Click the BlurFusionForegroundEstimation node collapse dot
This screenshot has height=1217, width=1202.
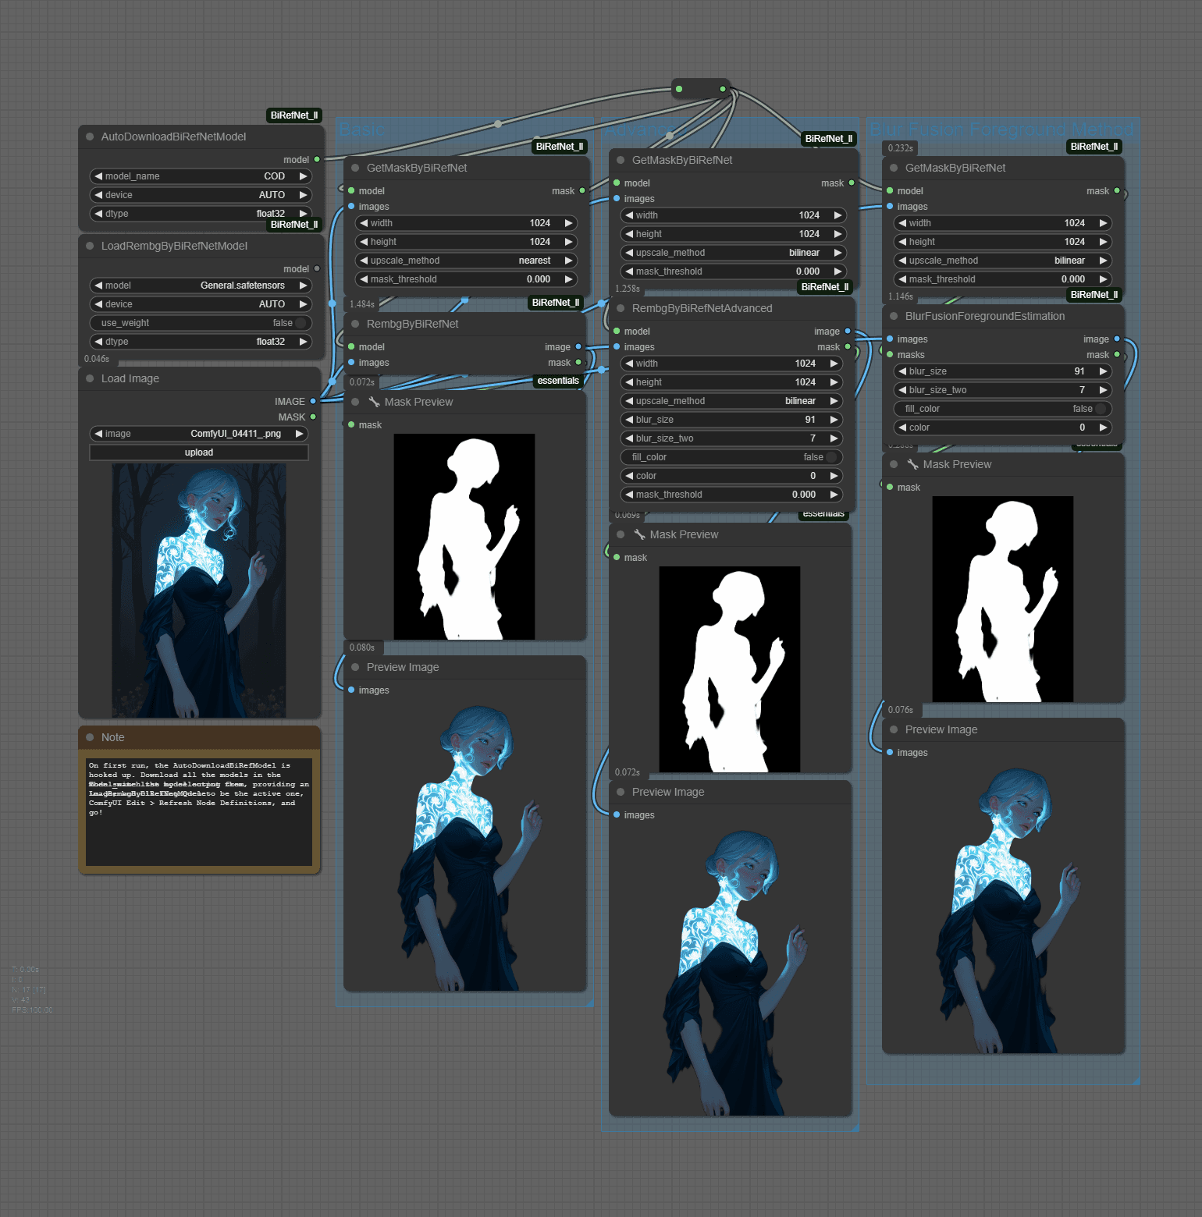(x=894, y=316)
